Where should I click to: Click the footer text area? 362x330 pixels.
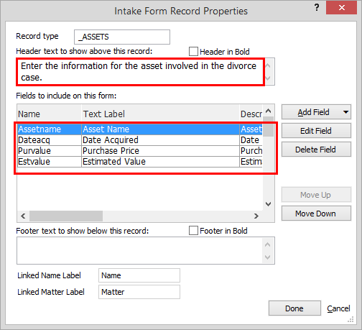(x=139, y=250)
